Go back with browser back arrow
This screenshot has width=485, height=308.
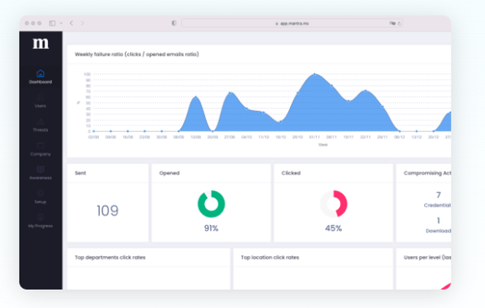pyautogui.click(x=72, y=23)
